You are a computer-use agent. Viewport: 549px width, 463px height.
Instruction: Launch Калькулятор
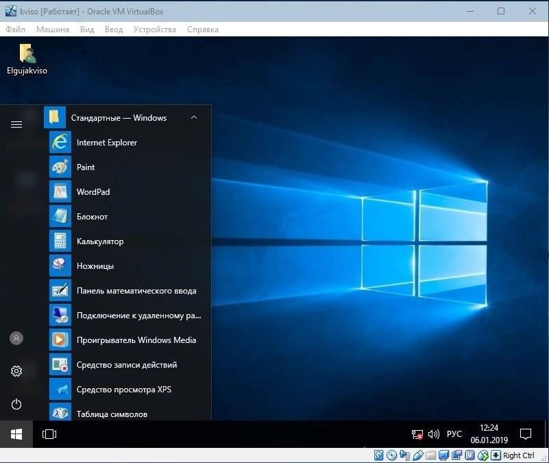[127, 241]
